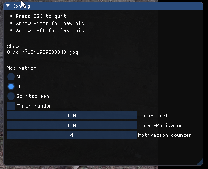The image size is (208, 169).
Task: Click the Press ESC to quit bullet
Action: coord(38,16)
